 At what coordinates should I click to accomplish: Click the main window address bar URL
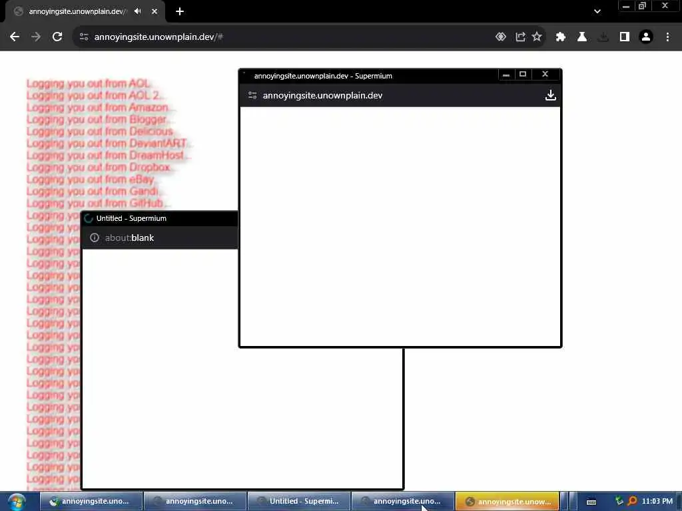pos(159,37)
